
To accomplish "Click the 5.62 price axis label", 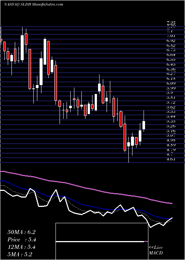I will pos(171,107).
